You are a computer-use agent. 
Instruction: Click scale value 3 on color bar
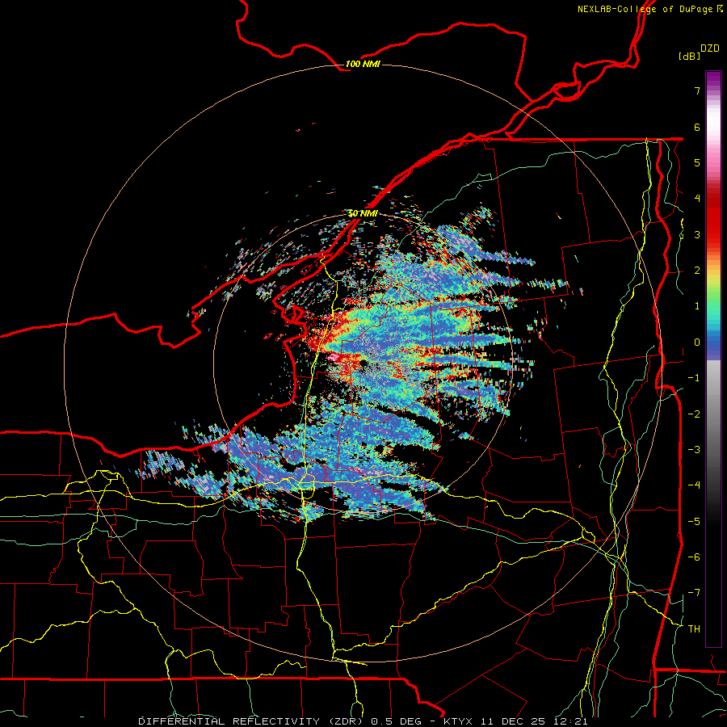click(x=697, y=234)
